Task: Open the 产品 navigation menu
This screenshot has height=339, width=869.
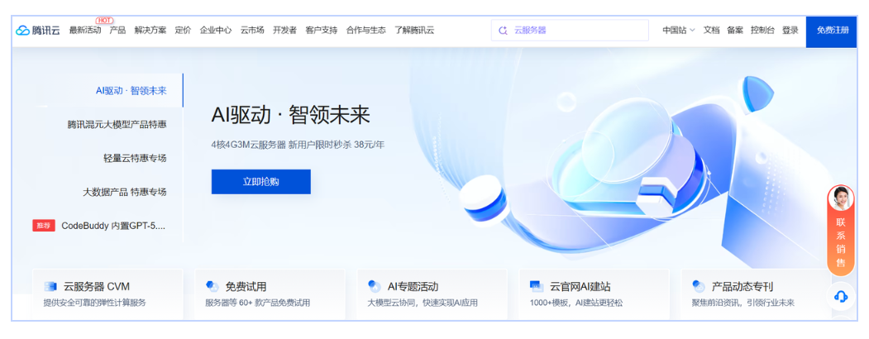Action: click(x=117, y=31)
